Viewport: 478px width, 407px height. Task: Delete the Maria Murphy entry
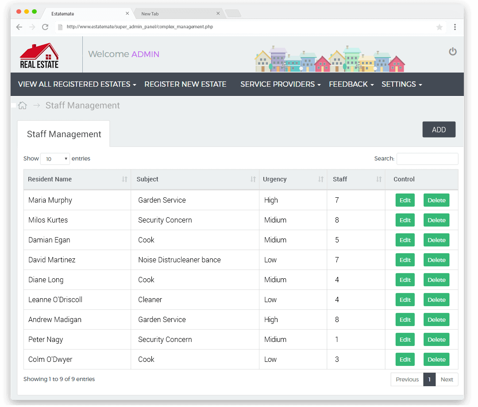click(x=436, y=200)
